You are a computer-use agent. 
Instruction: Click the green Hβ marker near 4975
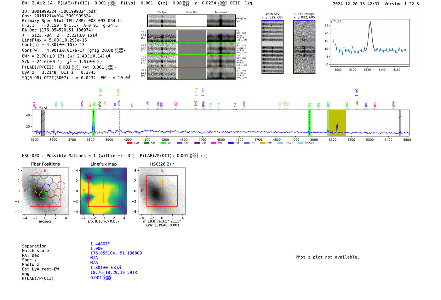coord(309,123)
